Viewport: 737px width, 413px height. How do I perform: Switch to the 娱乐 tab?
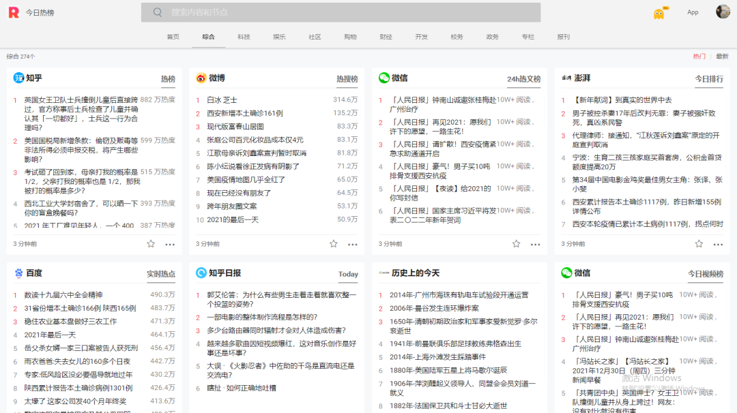(279, 37)
